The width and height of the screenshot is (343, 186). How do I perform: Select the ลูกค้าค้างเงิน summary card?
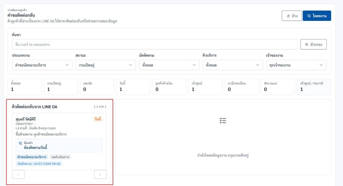point(169,87)
